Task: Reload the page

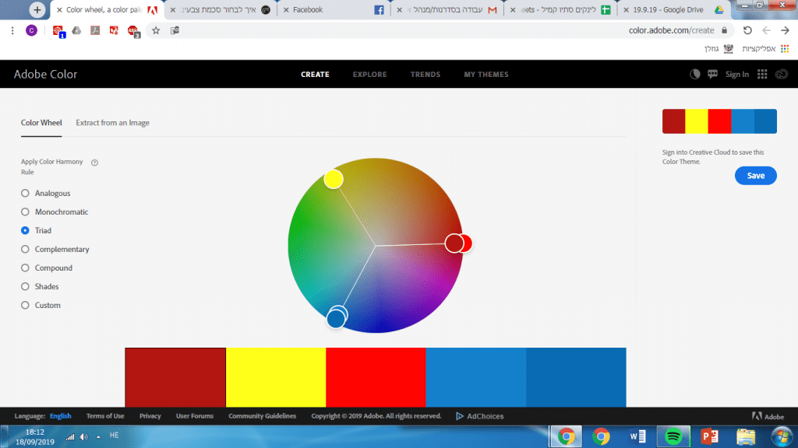Action: click(747, 30)
